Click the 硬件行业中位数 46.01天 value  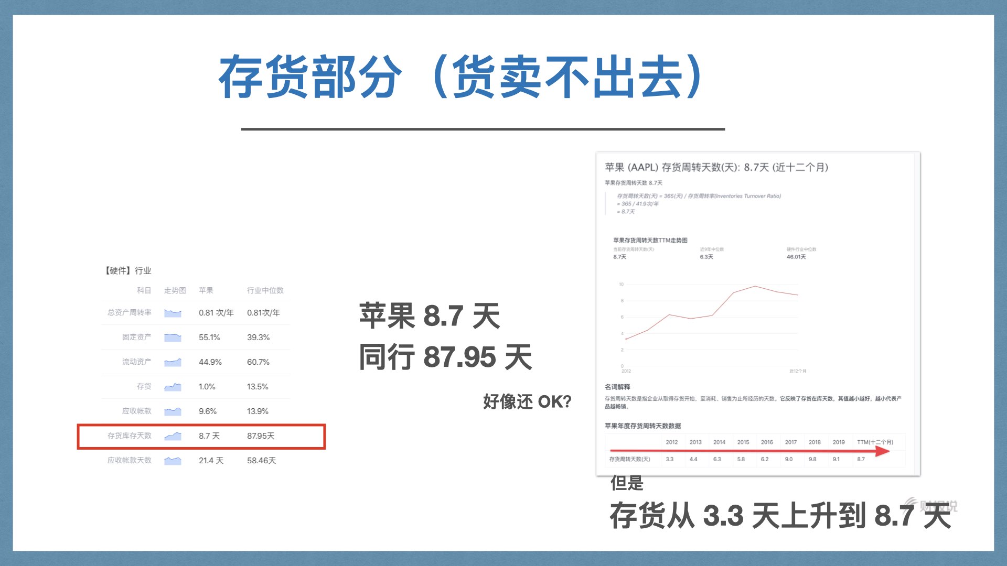coord(796,257)
